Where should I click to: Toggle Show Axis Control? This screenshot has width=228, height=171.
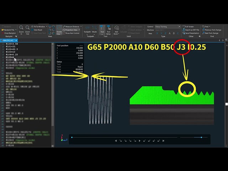coord(71,33)
